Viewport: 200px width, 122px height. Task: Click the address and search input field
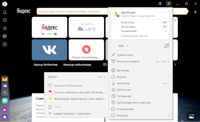[x=73, y=11]
